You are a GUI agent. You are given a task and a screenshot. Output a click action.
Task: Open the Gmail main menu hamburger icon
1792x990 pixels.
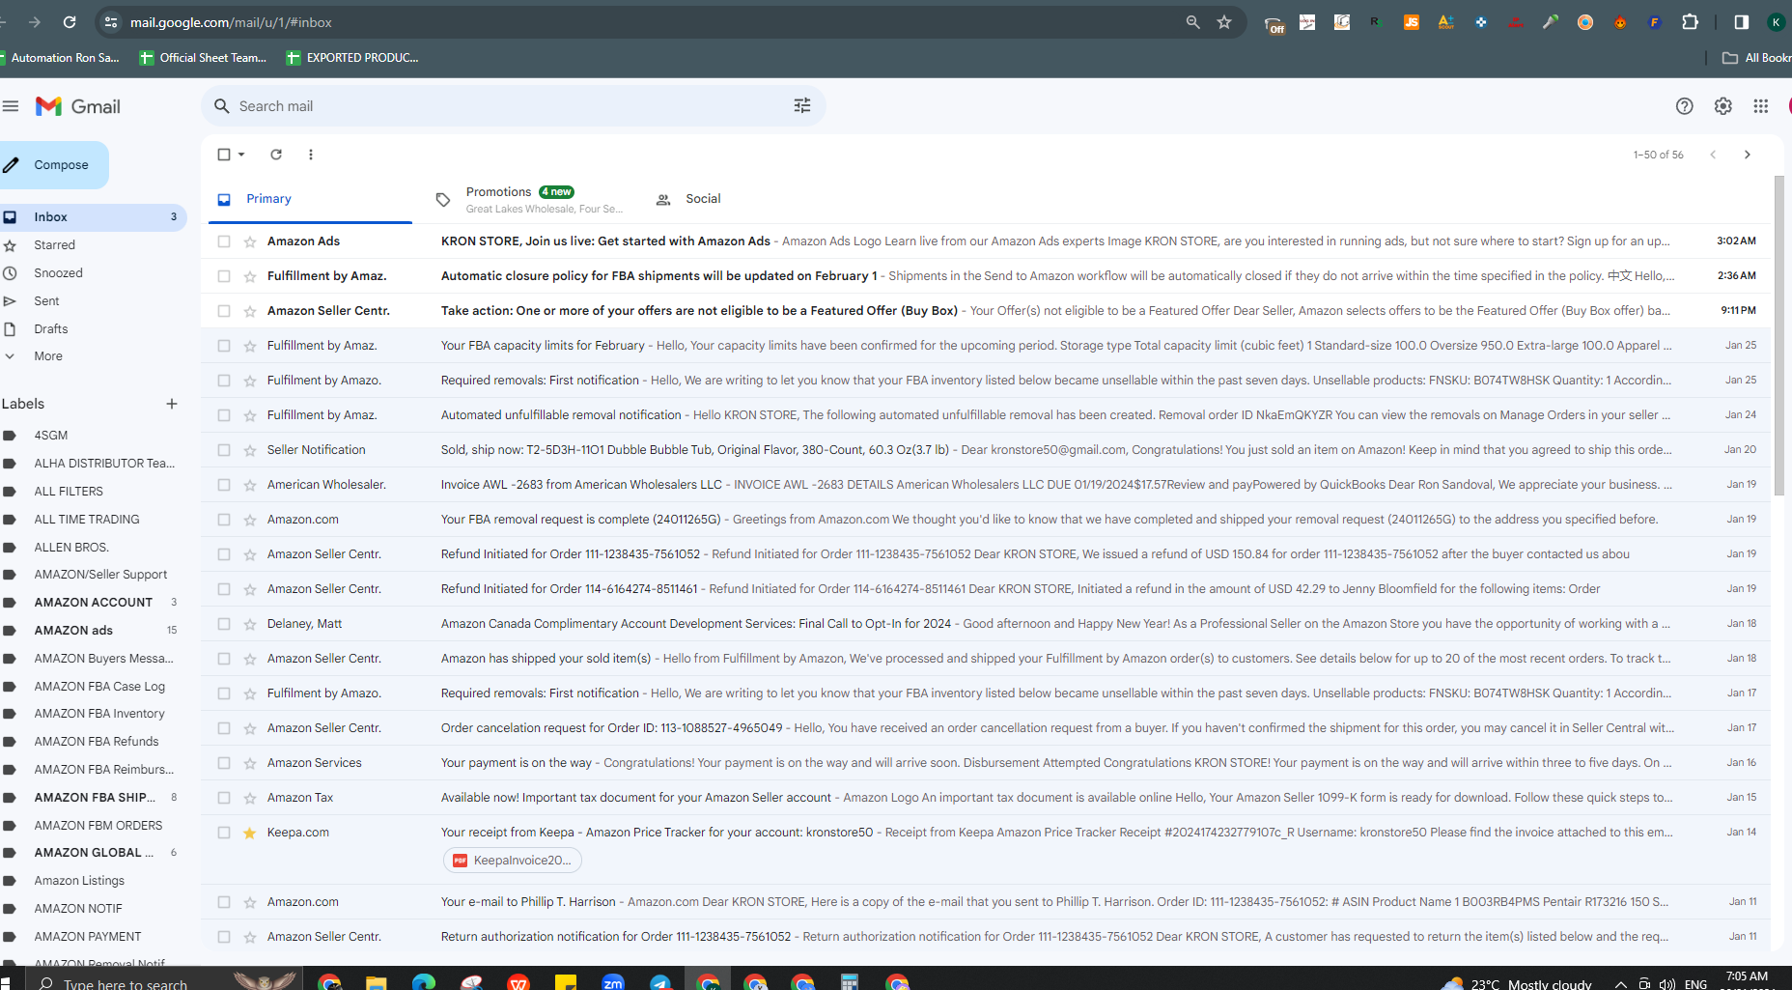(x=11, y=106)
